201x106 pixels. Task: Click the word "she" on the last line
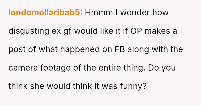(x=37, y=86)
